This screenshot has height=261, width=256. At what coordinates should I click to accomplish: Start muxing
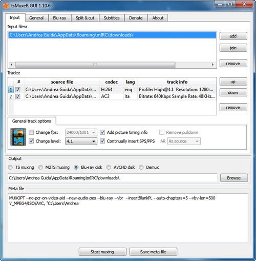[102, 252]
